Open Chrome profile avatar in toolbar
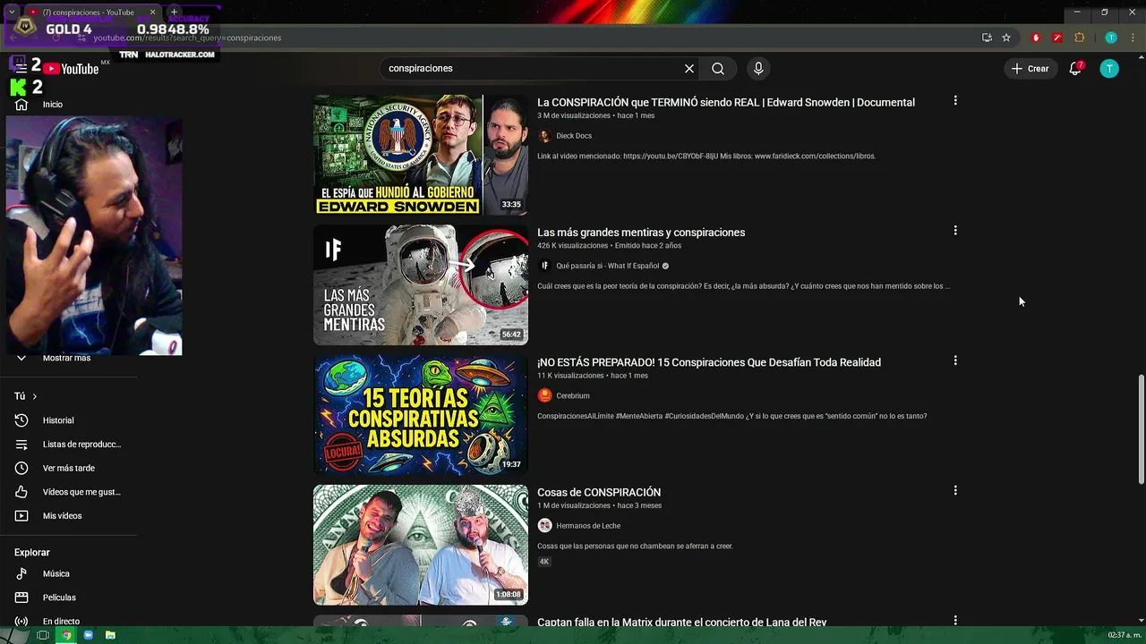The image size is (1146, 644). click(x=1111, y=38)
